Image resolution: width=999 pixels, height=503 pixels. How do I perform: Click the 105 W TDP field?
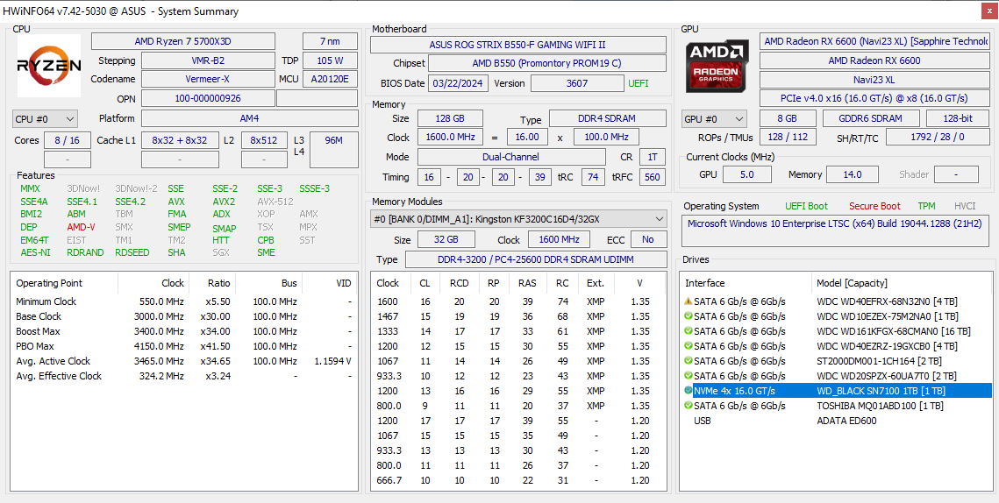[x=330, y=60]
